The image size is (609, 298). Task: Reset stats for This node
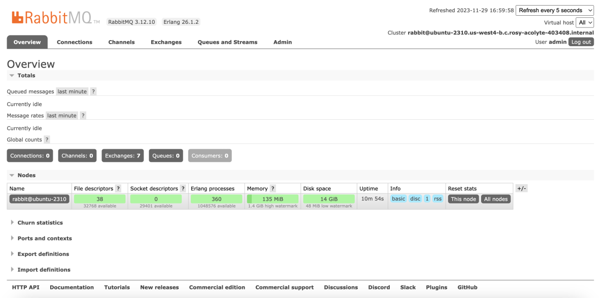(x=463, y=199)
